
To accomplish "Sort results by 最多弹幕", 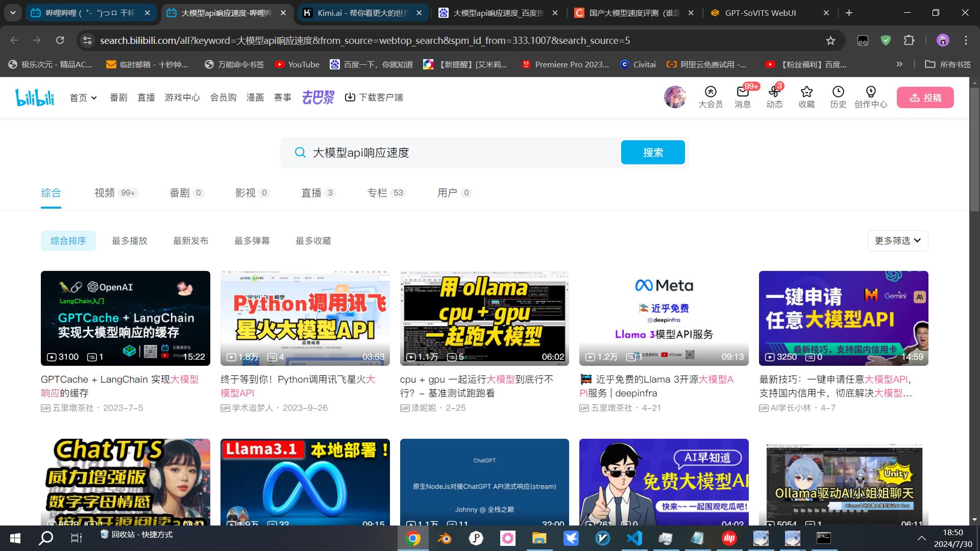I will click(x=252, y=241).
